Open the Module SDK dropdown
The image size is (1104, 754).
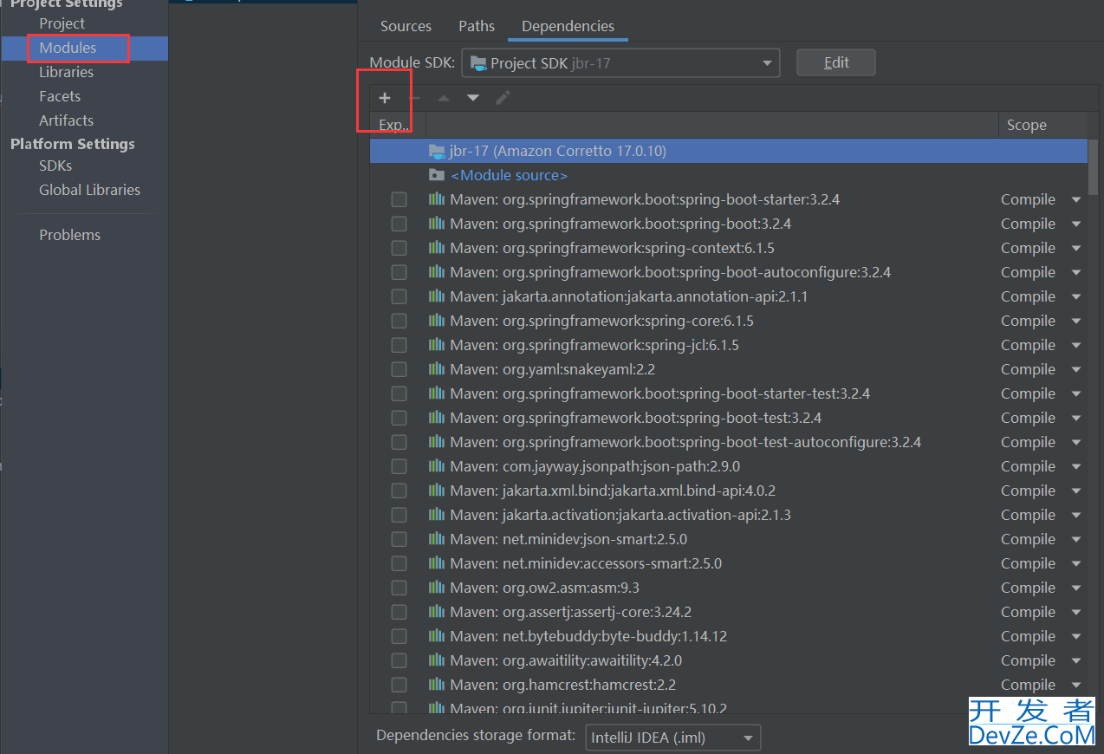click(620, 63)
